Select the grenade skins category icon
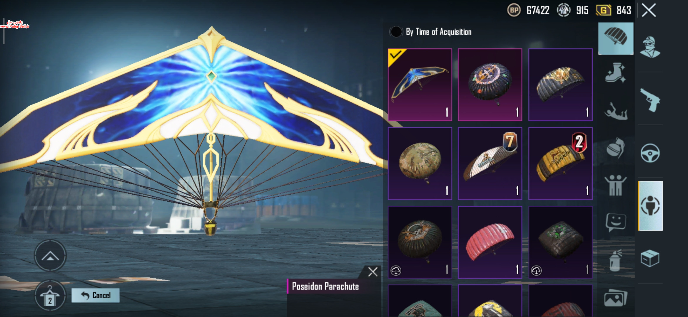The image size is (688, 317). [615, 147]
